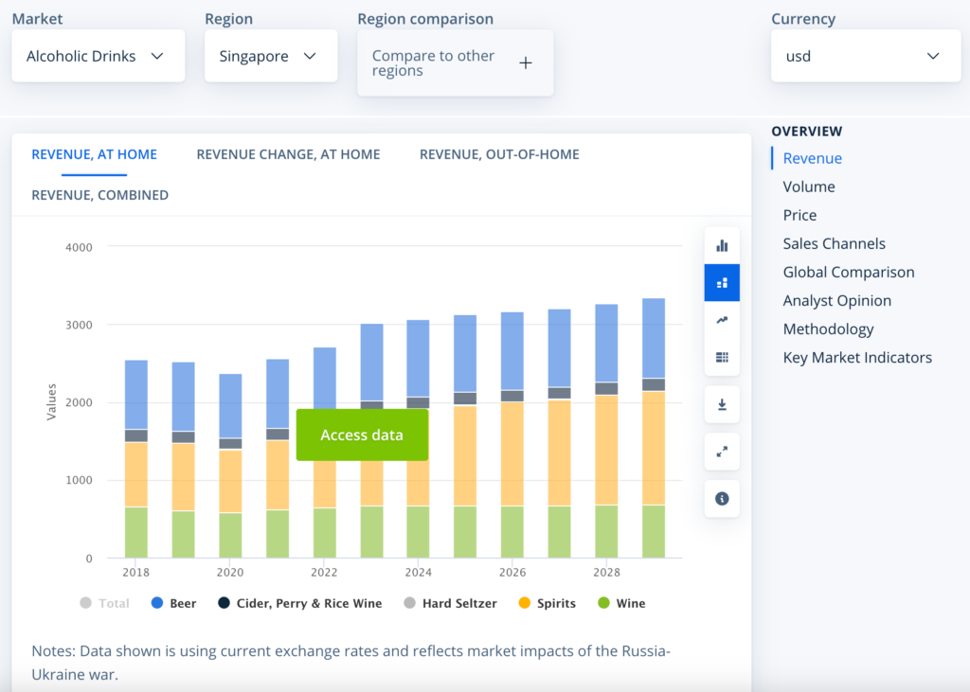Select the stacked chart view icon

(x=722, y=283)
